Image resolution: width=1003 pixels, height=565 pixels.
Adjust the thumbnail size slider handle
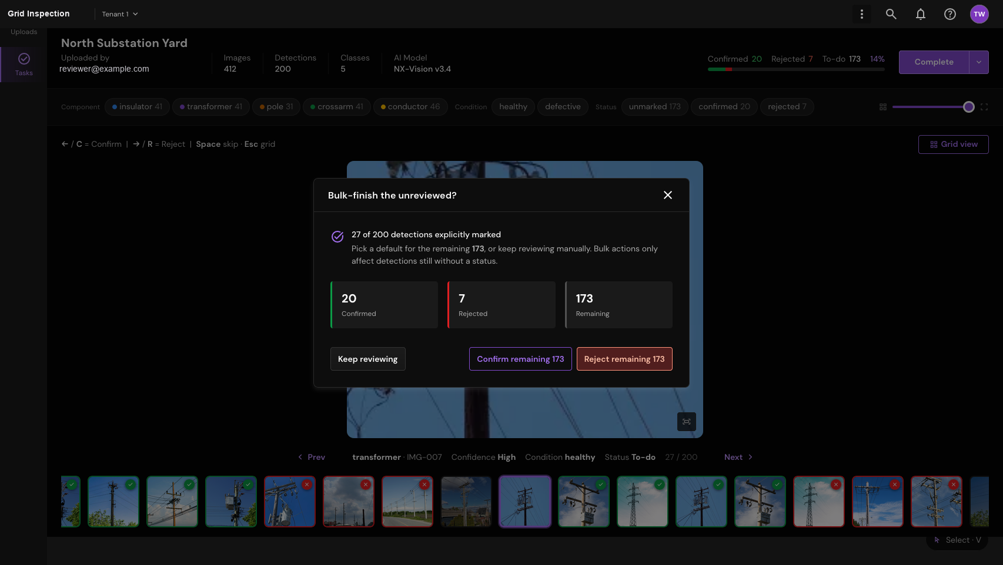tap(969, 107)
